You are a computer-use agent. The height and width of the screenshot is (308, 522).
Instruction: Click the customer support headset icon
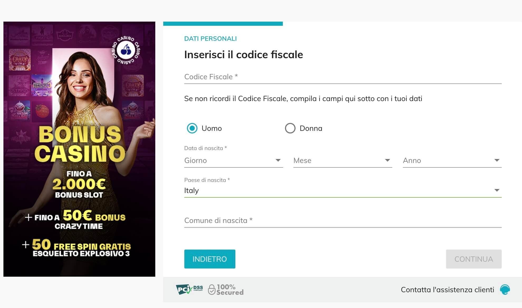505,290
